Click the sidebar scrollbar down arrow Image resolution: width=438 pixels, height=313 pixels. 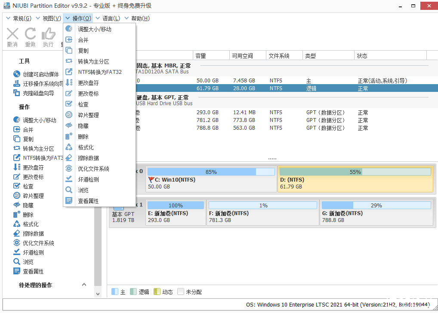click(x=98, y=294)
